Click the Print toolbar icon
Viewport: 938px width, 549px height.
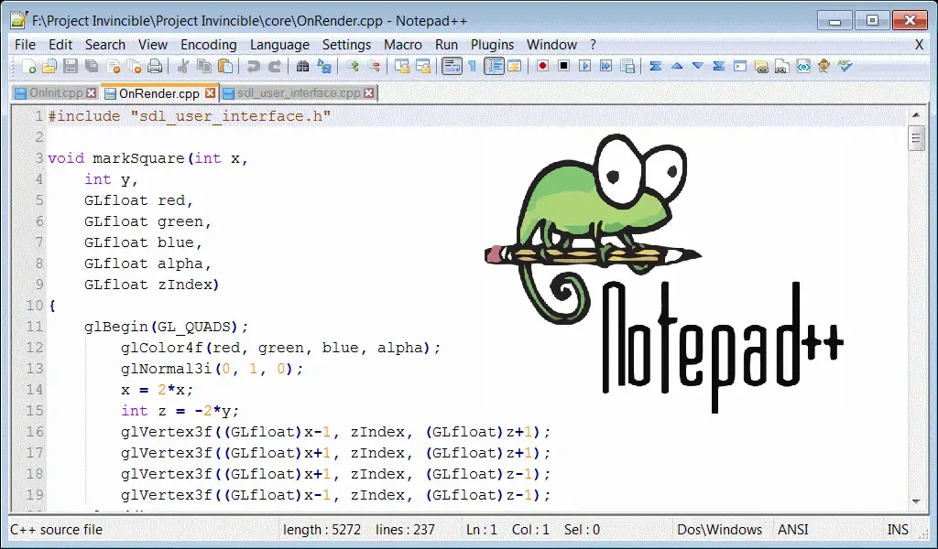(155, 66)
